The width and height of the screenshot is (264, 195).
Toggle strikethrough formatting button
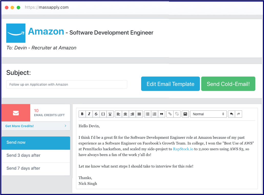pos(96,114)
